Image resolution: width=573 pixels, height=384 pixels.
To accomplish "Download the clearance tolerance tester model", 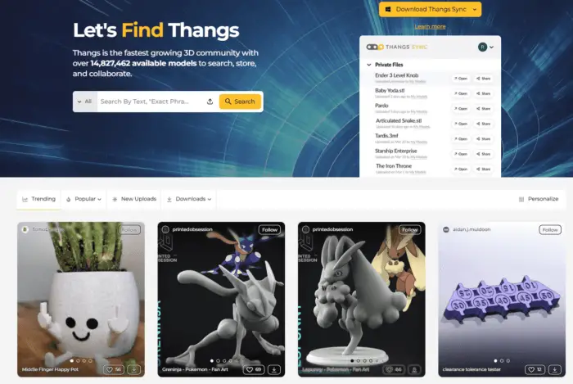I will point(555,369).
